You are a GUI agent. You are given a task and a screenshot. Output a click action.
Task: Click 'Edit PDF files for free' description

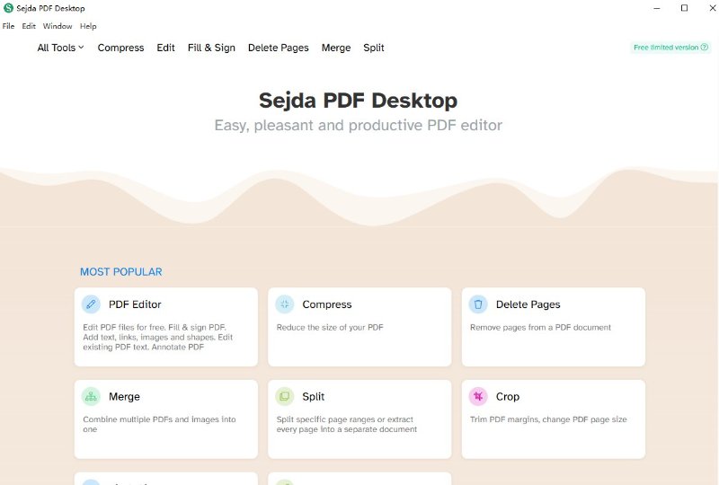(158, 337)
